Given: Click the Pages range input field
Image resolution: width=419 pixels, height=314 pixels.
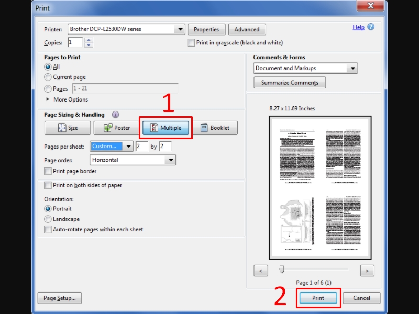Looking at the screenshot, I should [x=125, y=89].
